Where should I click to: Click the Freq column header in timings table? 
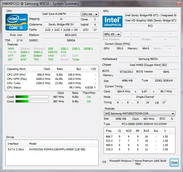[109, 131]
